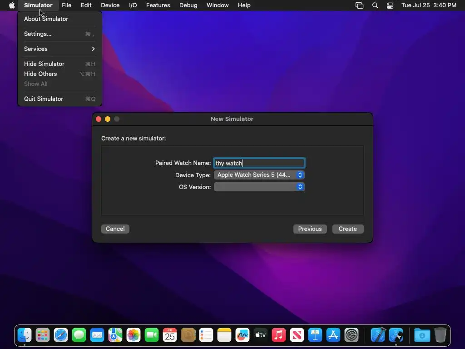Open App Store in the Dock
This screenshot has width=465, height=349.
coord(333,335)
